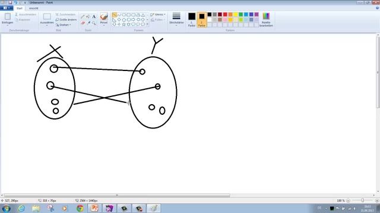Select the Polygon shape
The image size is (380, 213).
click(x=138, y=15)
